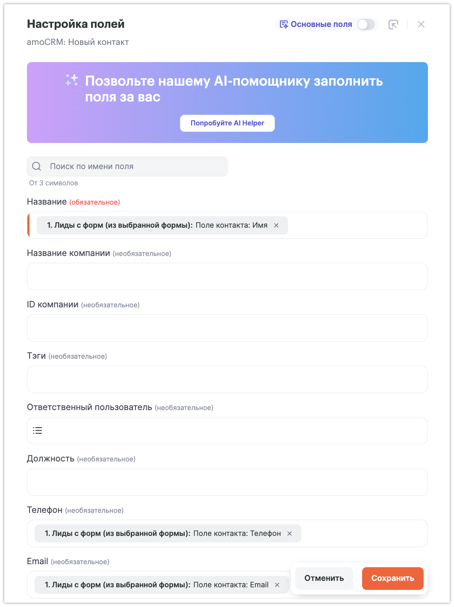Click the AI sparkles icon in banner
454x607 pixels.
pyautogui.click(x=71, y=80)
